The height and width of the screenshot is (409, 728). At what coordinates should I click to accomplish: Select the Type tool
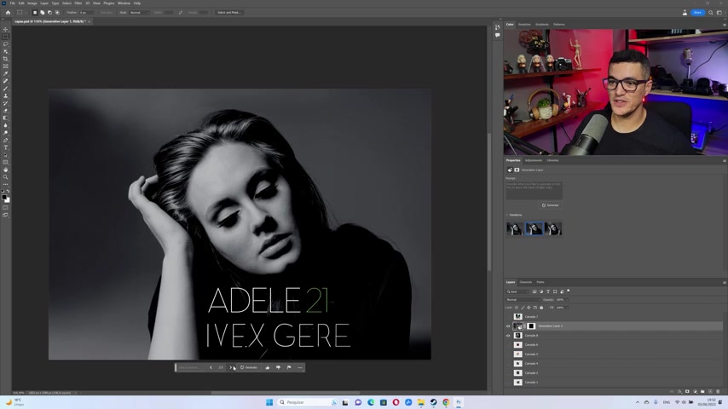click(6, 147)
